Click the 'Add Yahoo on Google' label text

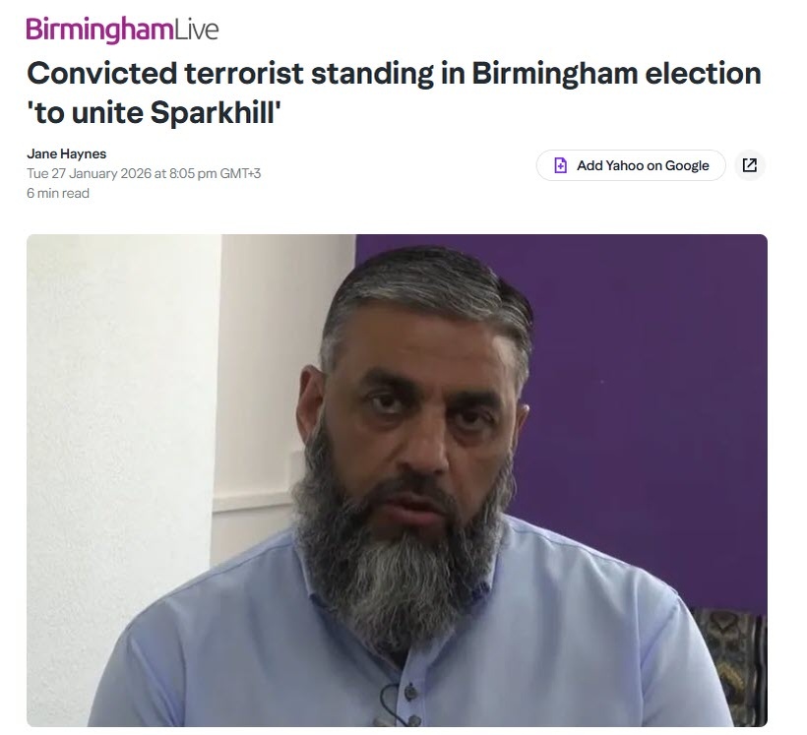click(643, 165)
